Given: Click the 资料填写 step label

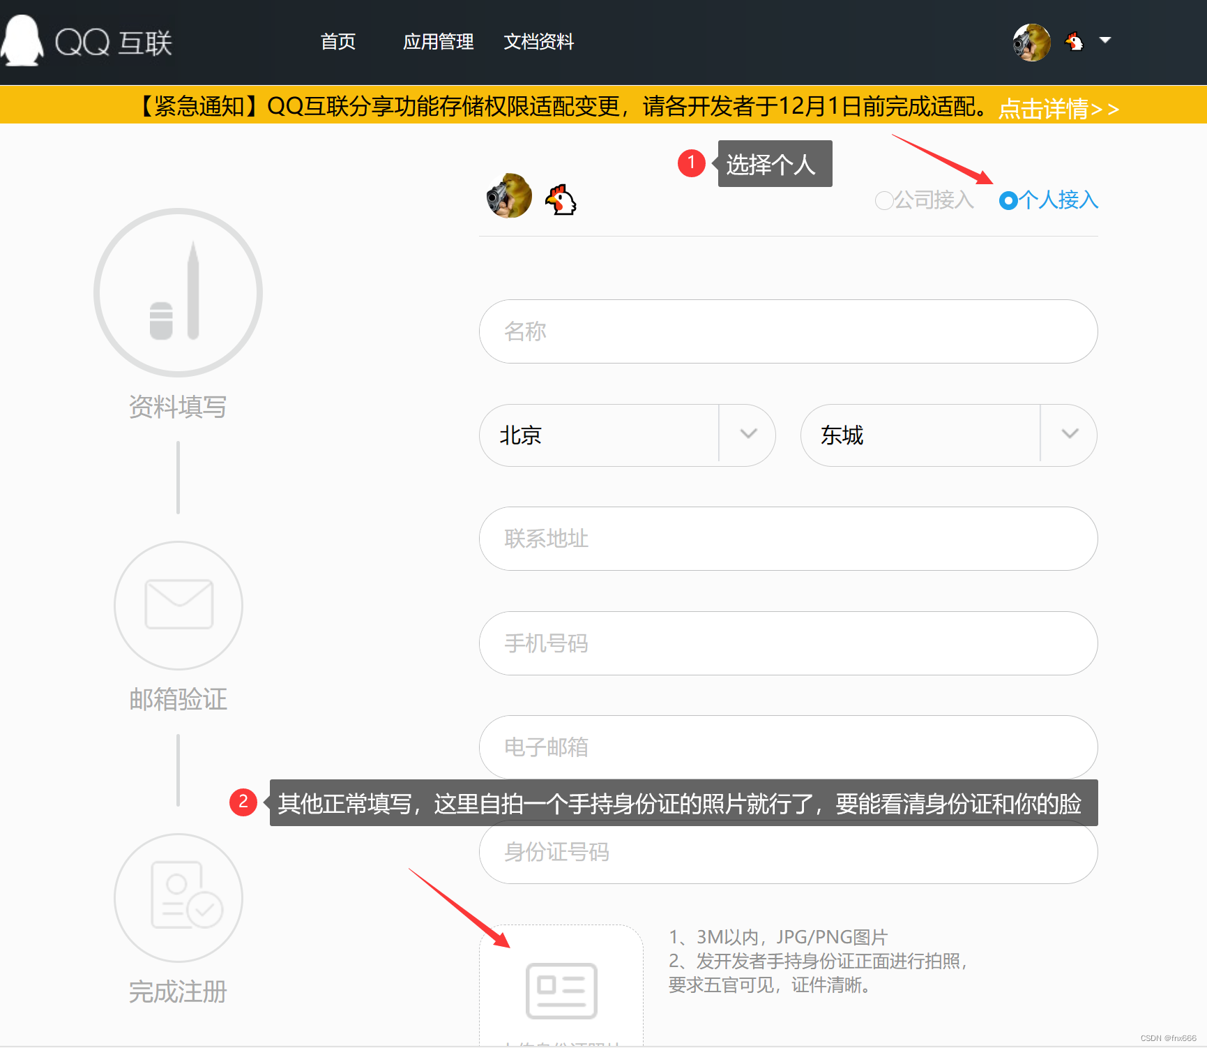Looking at the screenshot, I should [178, 407].
